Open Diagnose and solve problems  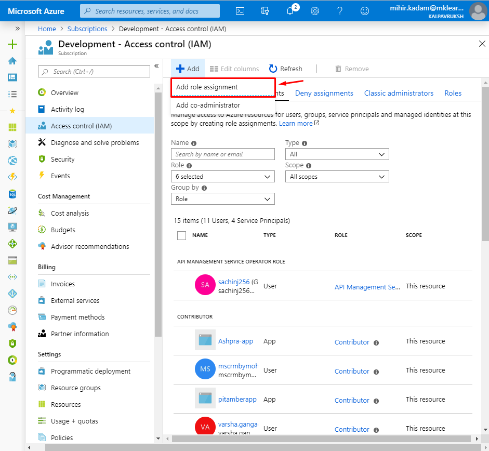[89, 142]
